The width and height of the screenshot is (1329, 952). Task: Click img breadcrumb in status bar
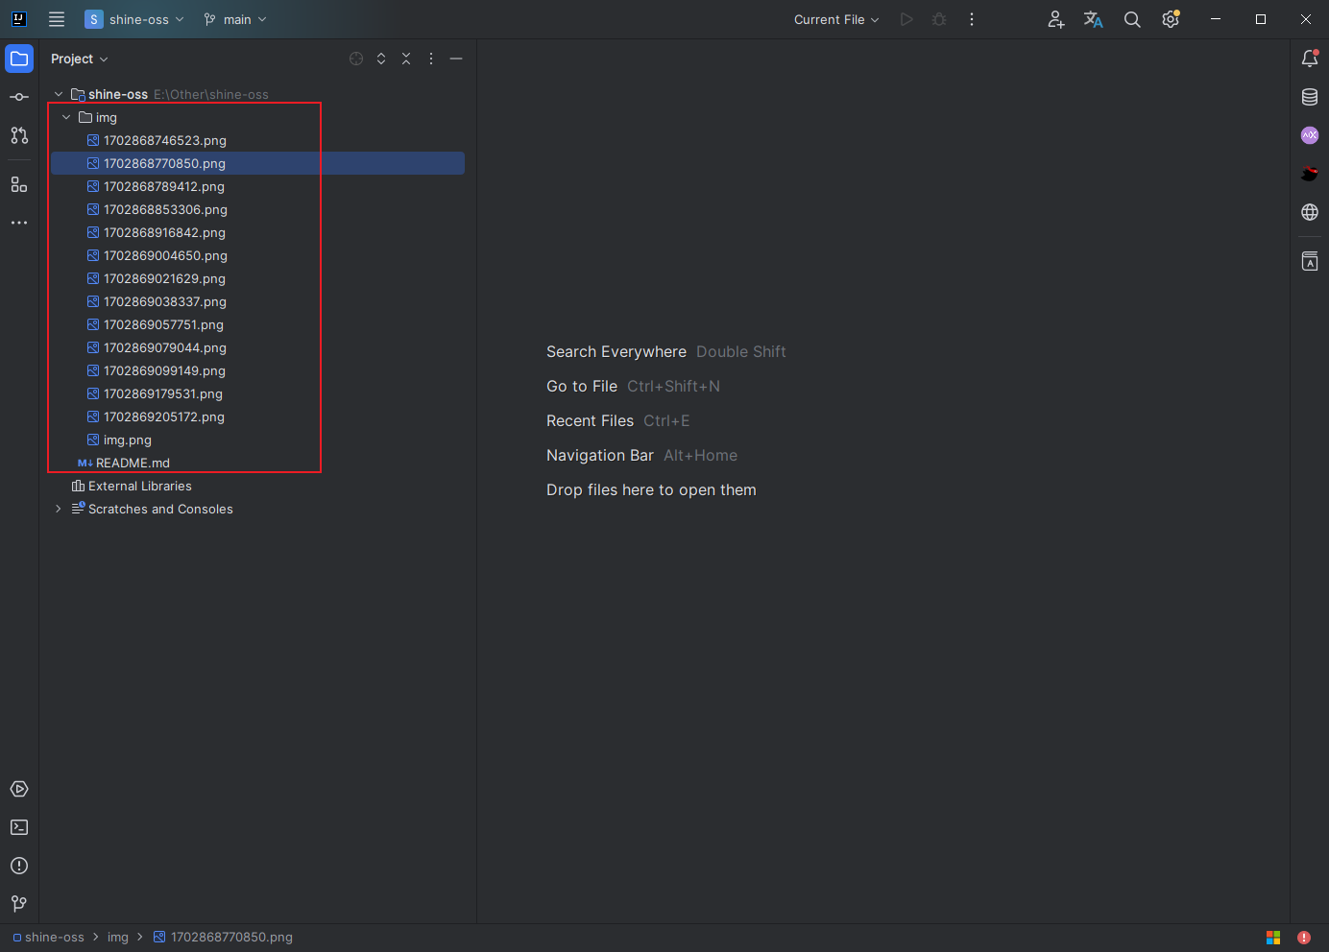tap(118, 938)
